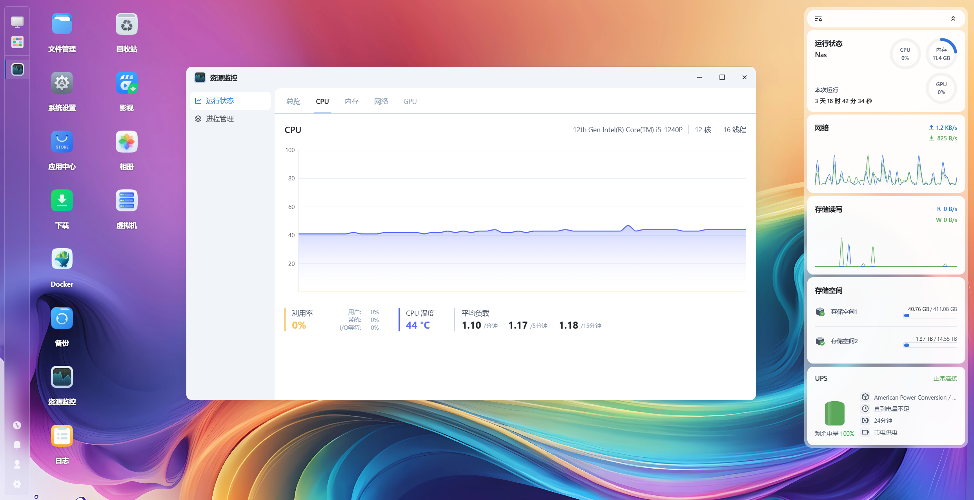This screenshot has width=974, height=500.
Task: Click widget panel settings icon
Action: click(x=818, y=18)
